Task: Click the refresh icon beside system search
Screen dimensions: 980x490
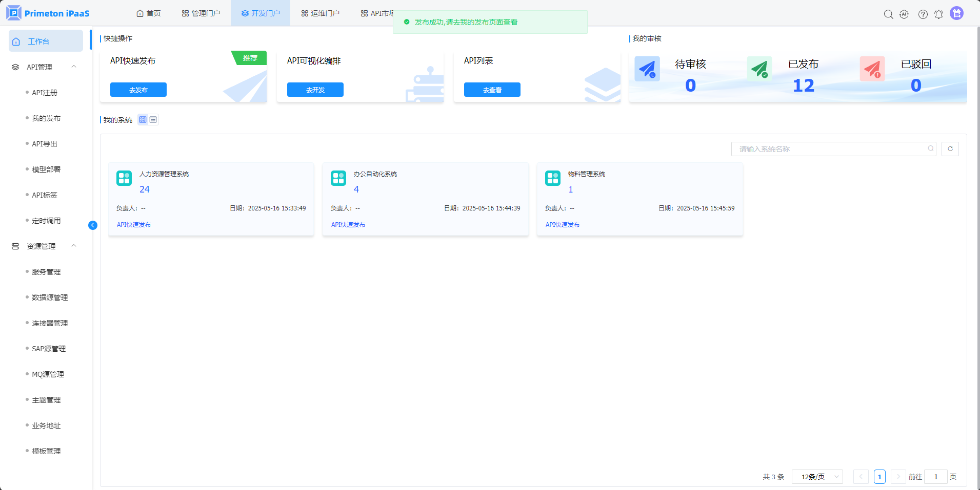Action: 950,149
